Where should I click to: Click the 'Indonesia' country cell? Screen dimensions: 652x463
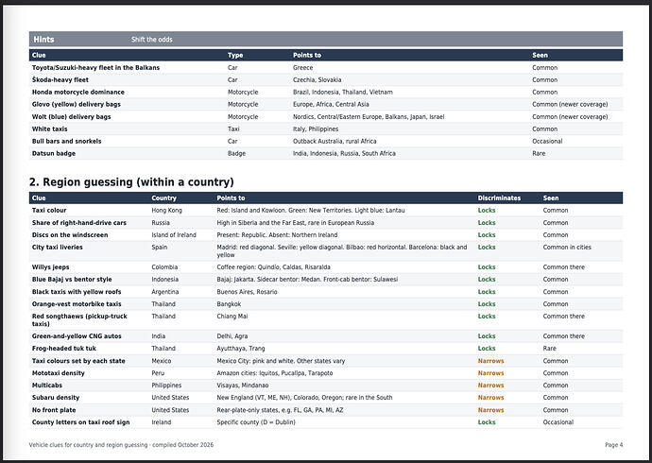pyautogui.click(x=165, y=280)
